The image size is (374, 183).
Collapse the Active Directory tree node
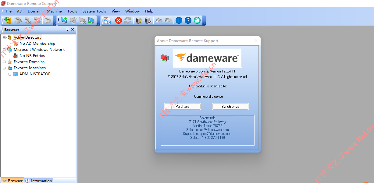4,37
